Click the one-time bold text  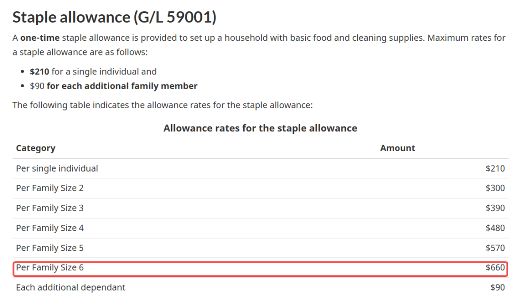pos(40,37)
